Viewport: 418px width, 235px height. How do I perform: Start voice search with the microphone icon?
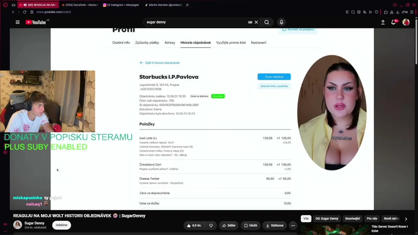point(281,22)
